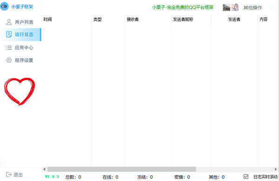Click the 冻结: 0 status entry

(x=145, y=177)
